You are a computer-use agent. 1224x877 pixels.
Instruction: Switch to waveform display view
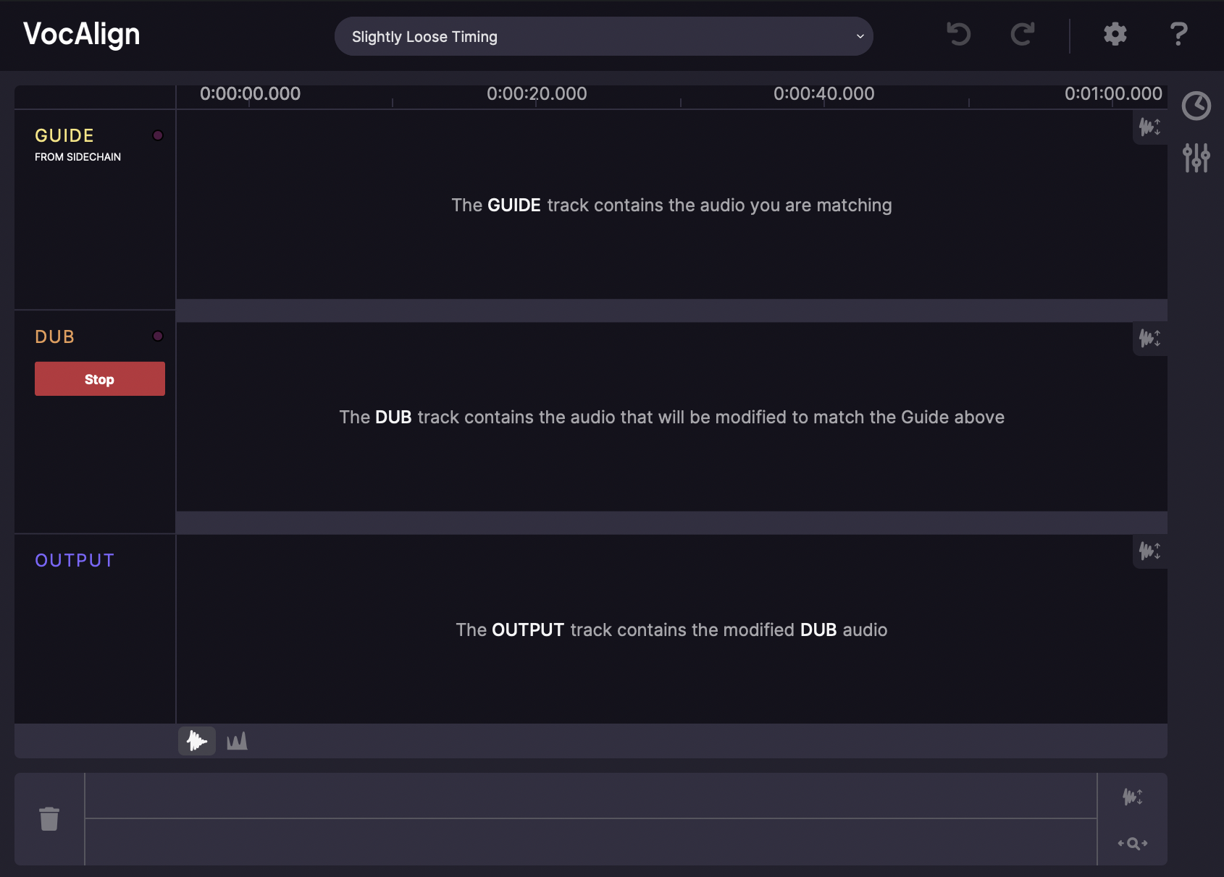point(197,741)
